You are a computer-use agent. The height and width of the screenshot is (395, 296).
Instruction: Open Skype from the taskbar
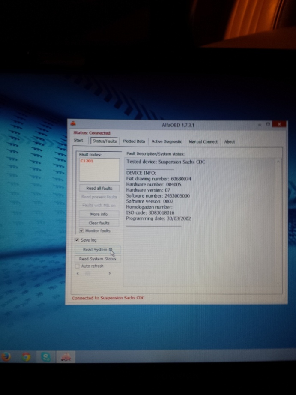[46, 357]
